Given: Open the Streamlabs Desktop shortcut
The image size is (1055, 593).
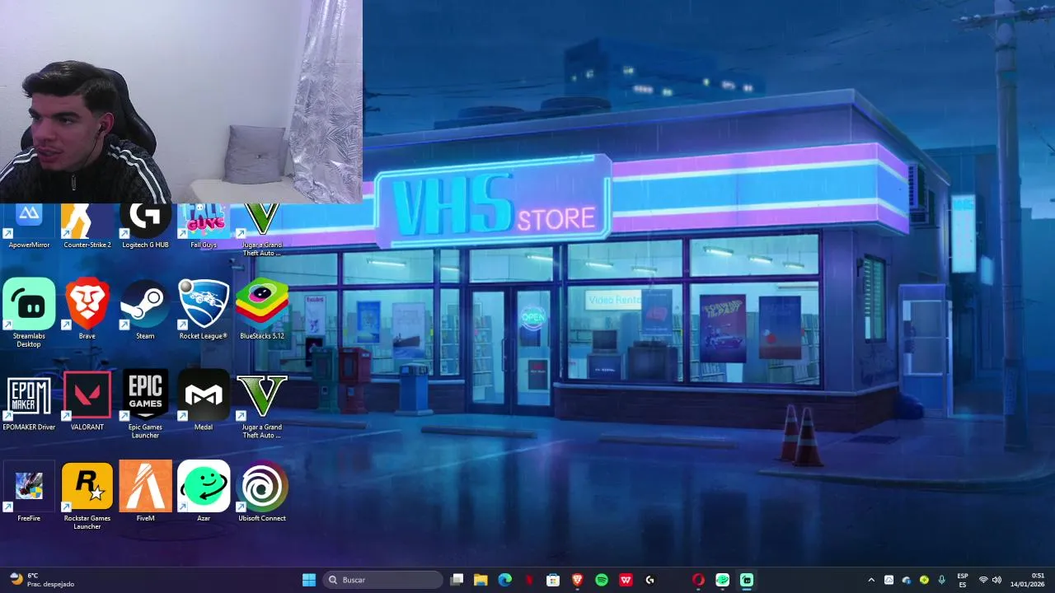Looking at the screenshot, I should (29, 313).
